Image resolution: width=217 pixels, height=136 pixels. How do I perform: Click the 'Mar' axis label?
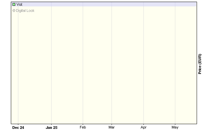click(x=112, y=127)
